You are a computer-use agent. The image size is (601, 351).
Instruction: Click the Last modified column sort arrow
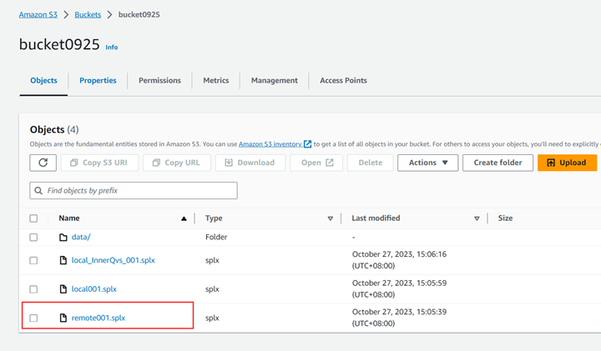tap(477, 218)
